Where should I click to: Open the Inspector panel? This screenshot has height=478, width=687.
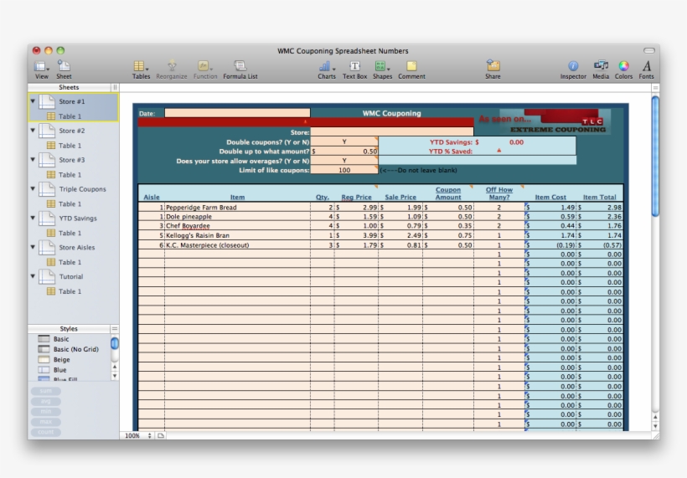click(573, 69)
